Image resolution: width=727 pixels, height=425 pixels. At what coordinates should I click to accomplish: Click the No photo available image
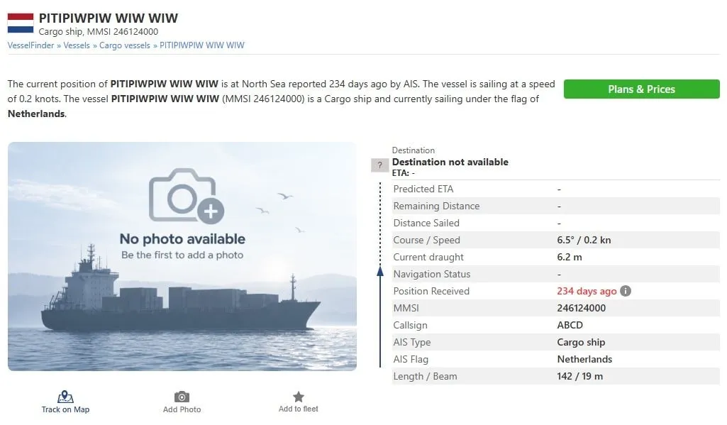pos(182,257)
